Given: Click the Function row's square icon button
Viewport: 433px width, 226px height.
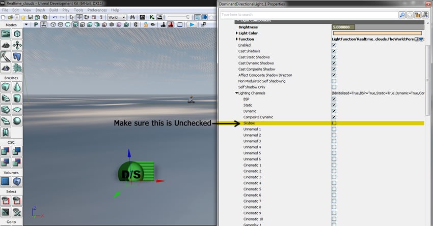Looking at the screenshot, I should [x=416, y=40].
